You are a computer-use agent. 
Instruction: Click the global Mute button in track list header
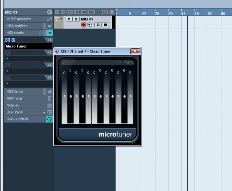tap(70, 12)
